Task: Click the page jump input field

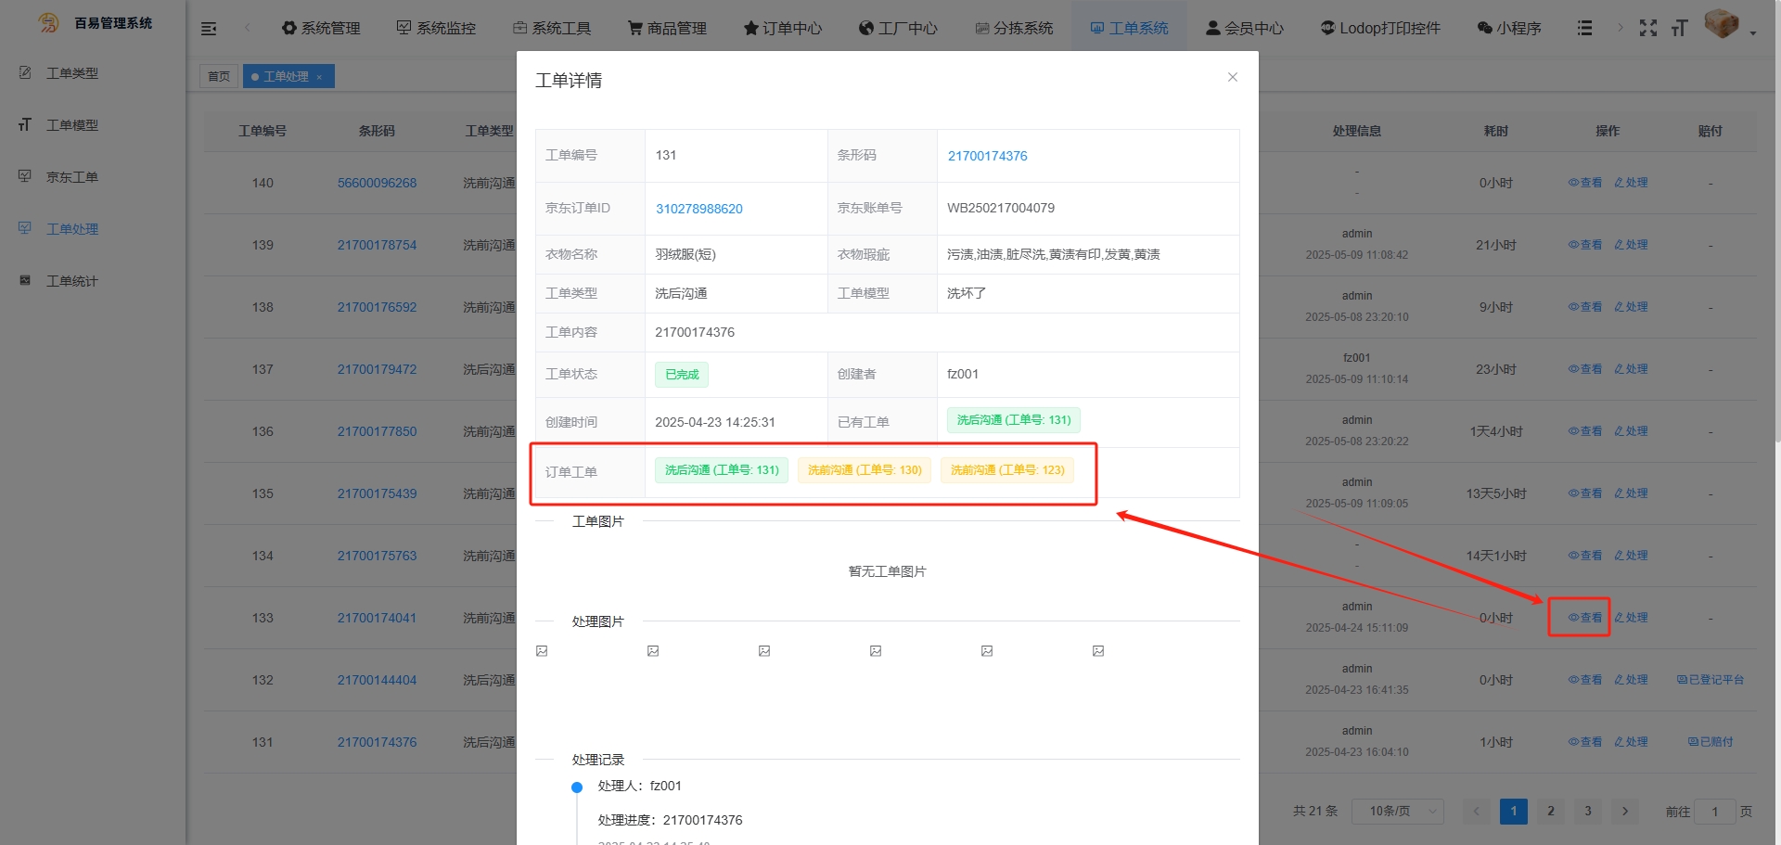Action: click(1714, 812)
